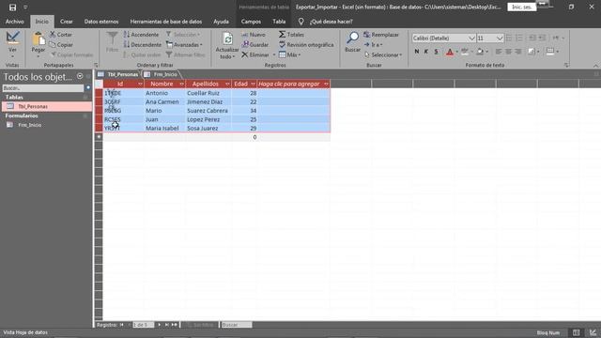Click Inic. ses. sign-in button
This screenshot has height=338, width=601.
[522, 7]
